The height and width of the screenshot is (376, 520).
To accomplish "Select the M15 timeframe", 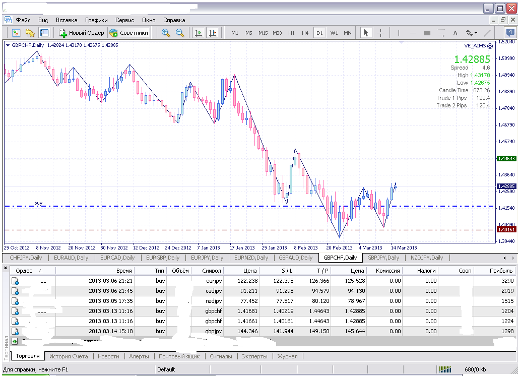I will coord(263,33).
